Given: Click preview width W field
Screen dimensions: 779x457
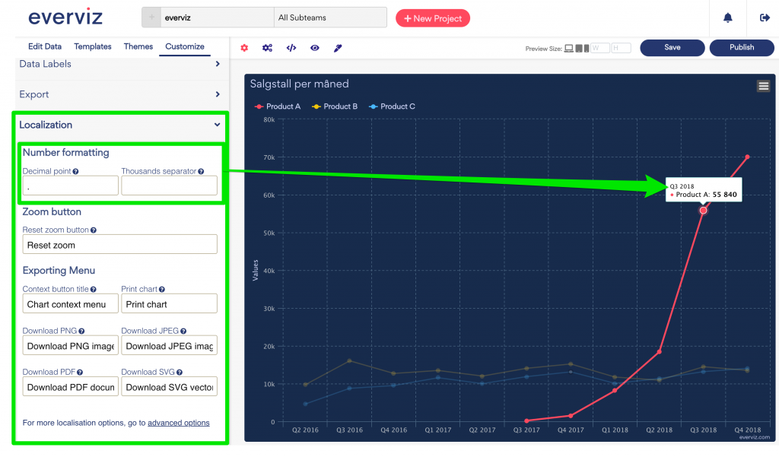Looking at the screenshot, I should pos(600,48).
